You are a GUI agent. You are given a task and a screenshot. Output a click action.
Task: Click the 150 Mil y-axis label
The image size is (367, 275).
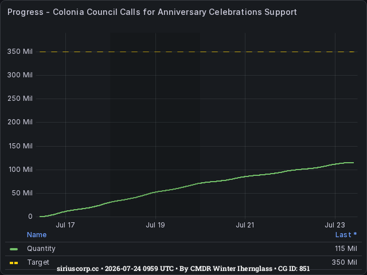pyautogui.click(x=21, y=146)
